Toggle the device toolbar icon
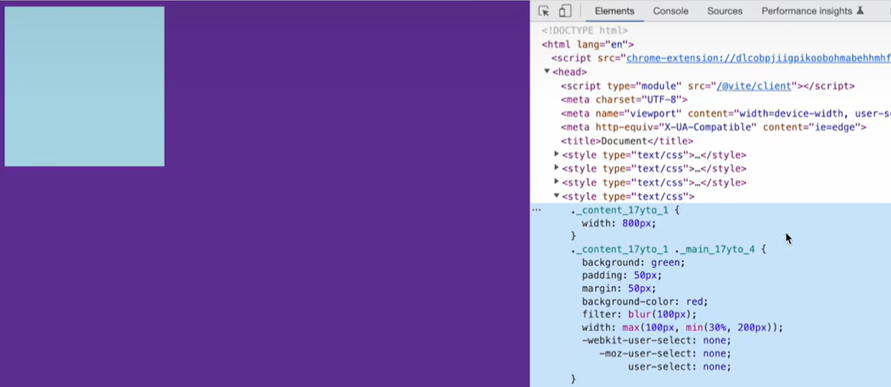The height and width of the screenshot is (387, 891). point(565,11)
